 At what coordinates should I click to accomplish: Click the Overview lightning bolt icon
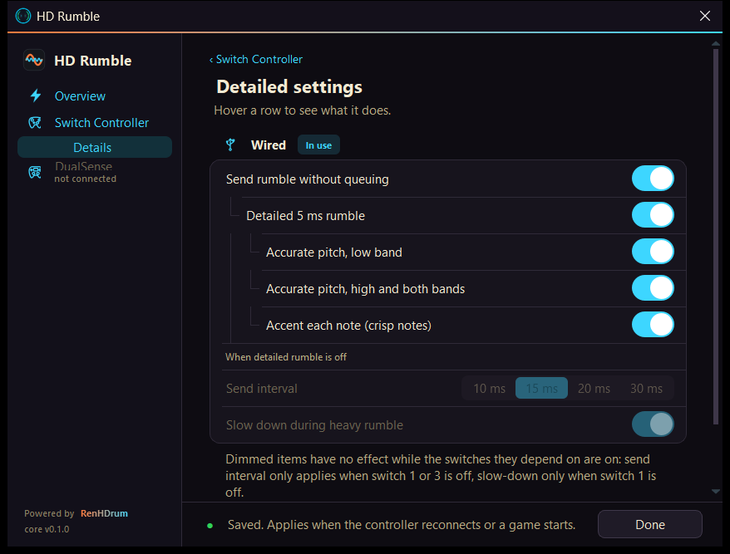pos(36,96)
